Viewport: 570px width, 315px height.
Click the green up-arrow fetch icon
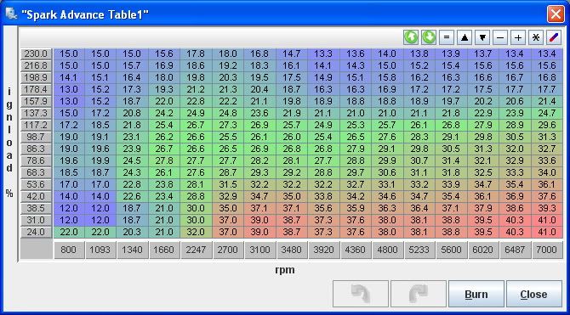[x=411, y=37]
